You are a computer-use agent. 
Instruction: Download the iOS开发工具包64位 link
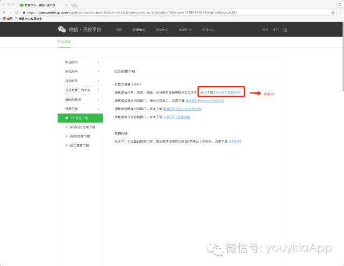(x=227, y=92)
